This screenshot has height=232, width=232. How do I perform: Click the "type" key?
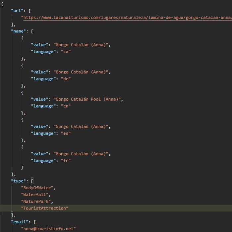(18, 181)
